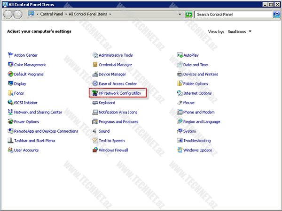Open Network and Sharing Center link
The image size is (282, 211).
[x=38, y=112]
